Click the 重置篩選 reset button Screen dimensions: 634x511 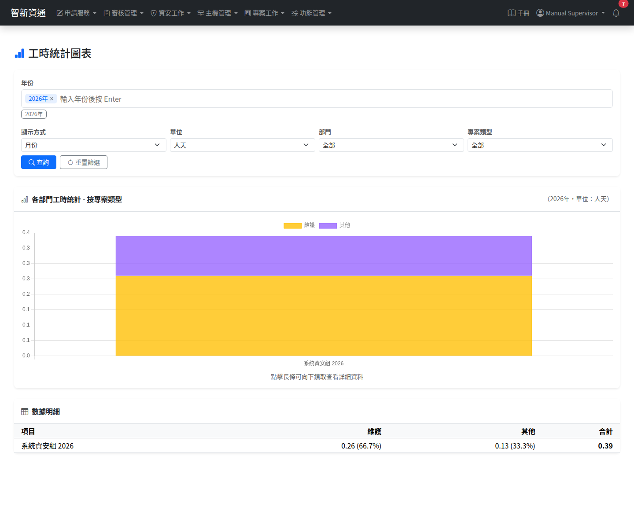click(84, 162)
